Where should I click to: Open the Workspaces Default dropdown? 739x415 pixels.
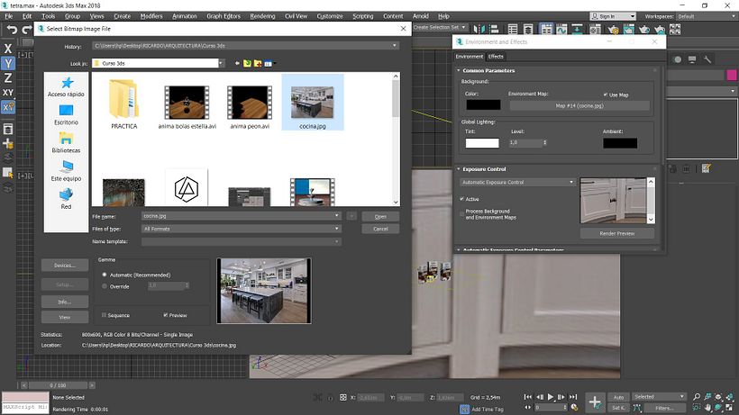(x=707, y=16)
